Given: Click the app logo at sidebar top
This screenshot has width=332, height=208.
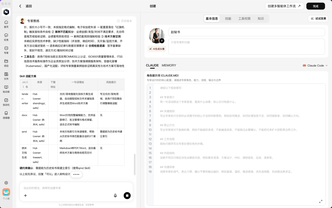Looking at the screenshot, I should (6, 12).
